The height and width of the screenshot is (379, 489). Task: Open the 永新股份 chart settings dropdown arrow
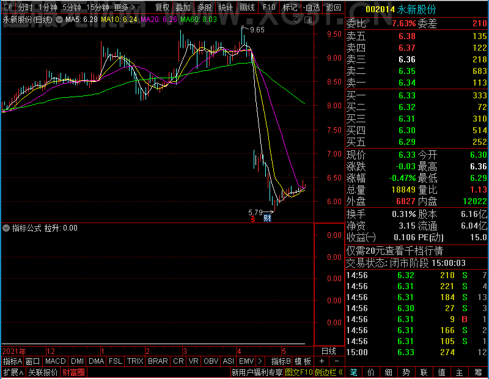click(59, 20)
